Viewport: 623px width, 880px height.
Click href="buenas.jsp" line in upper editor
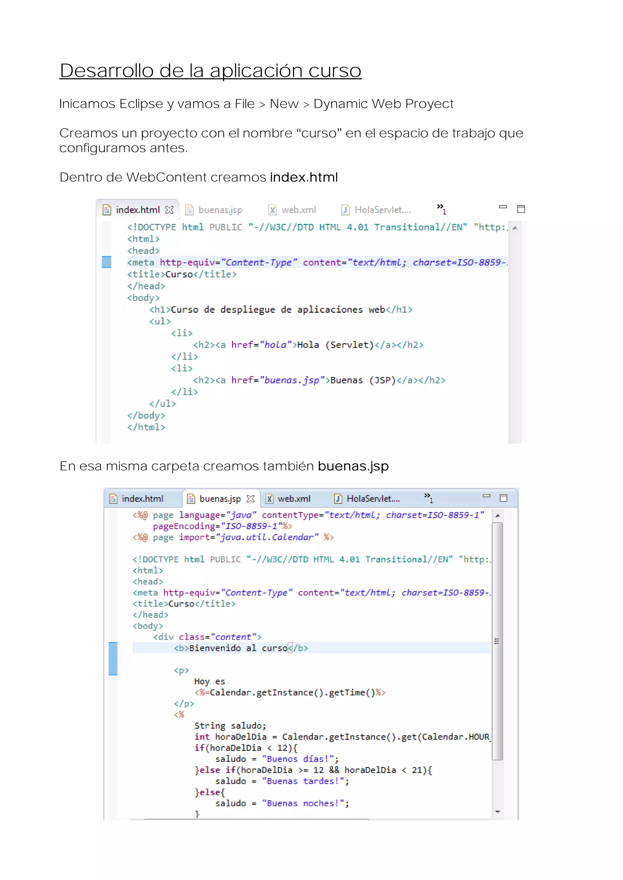click(x=319, y=380)
